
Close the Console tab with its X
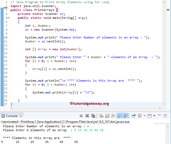[21, 116]
